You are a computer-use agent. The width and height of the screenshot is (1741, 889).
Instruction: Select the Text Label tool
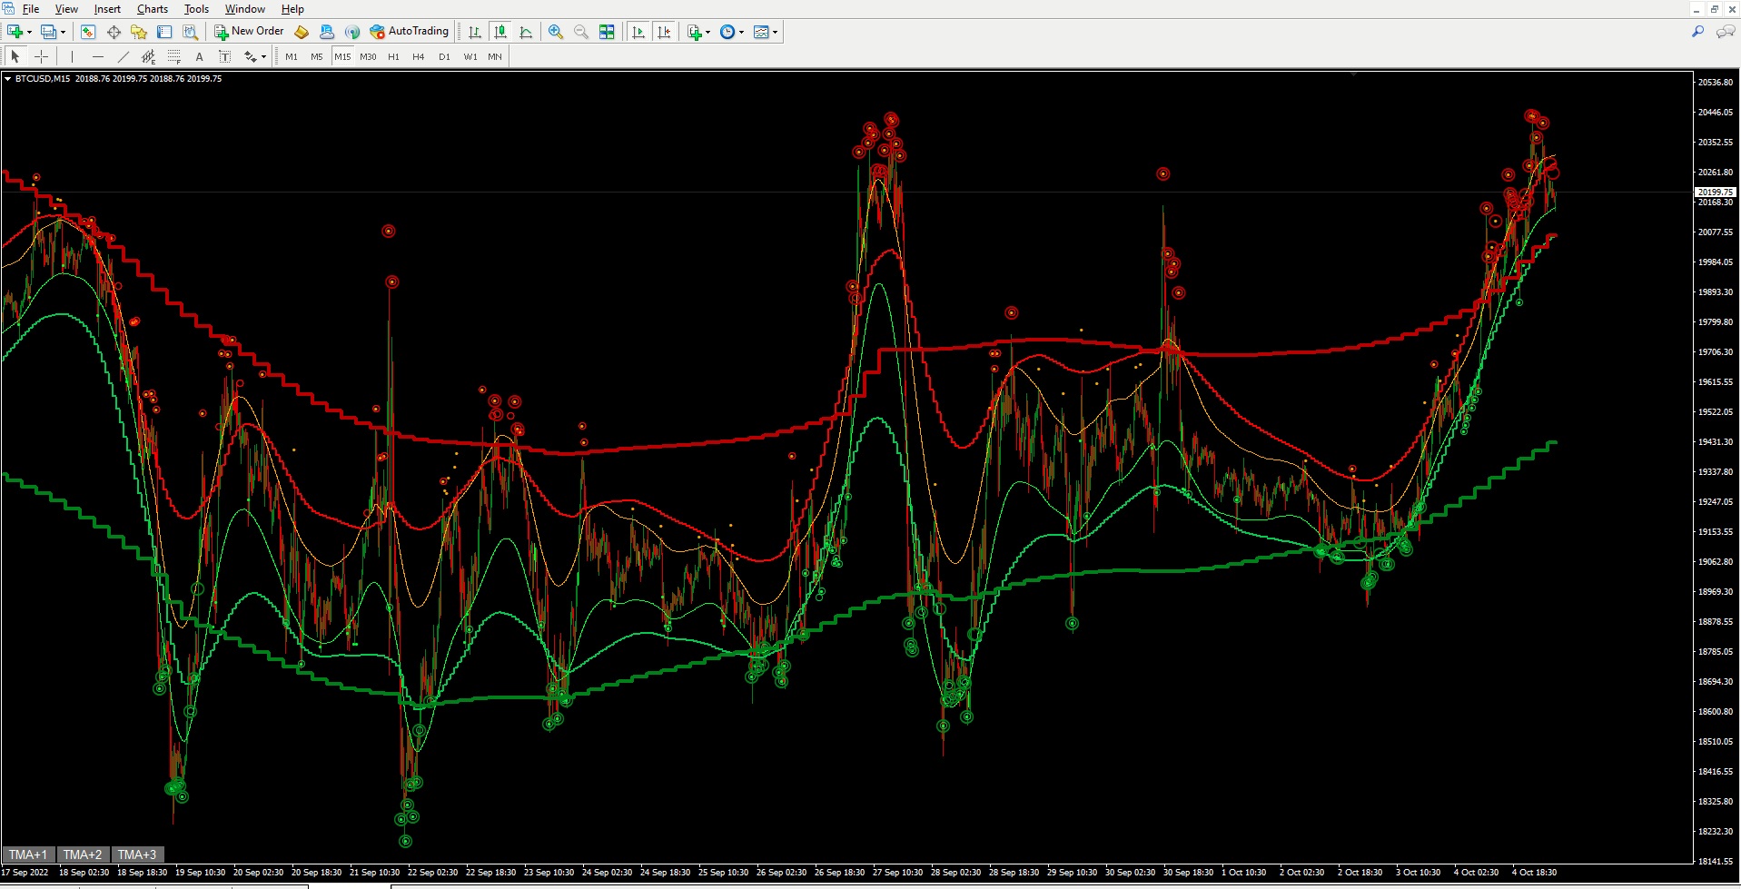pos(225,56)
